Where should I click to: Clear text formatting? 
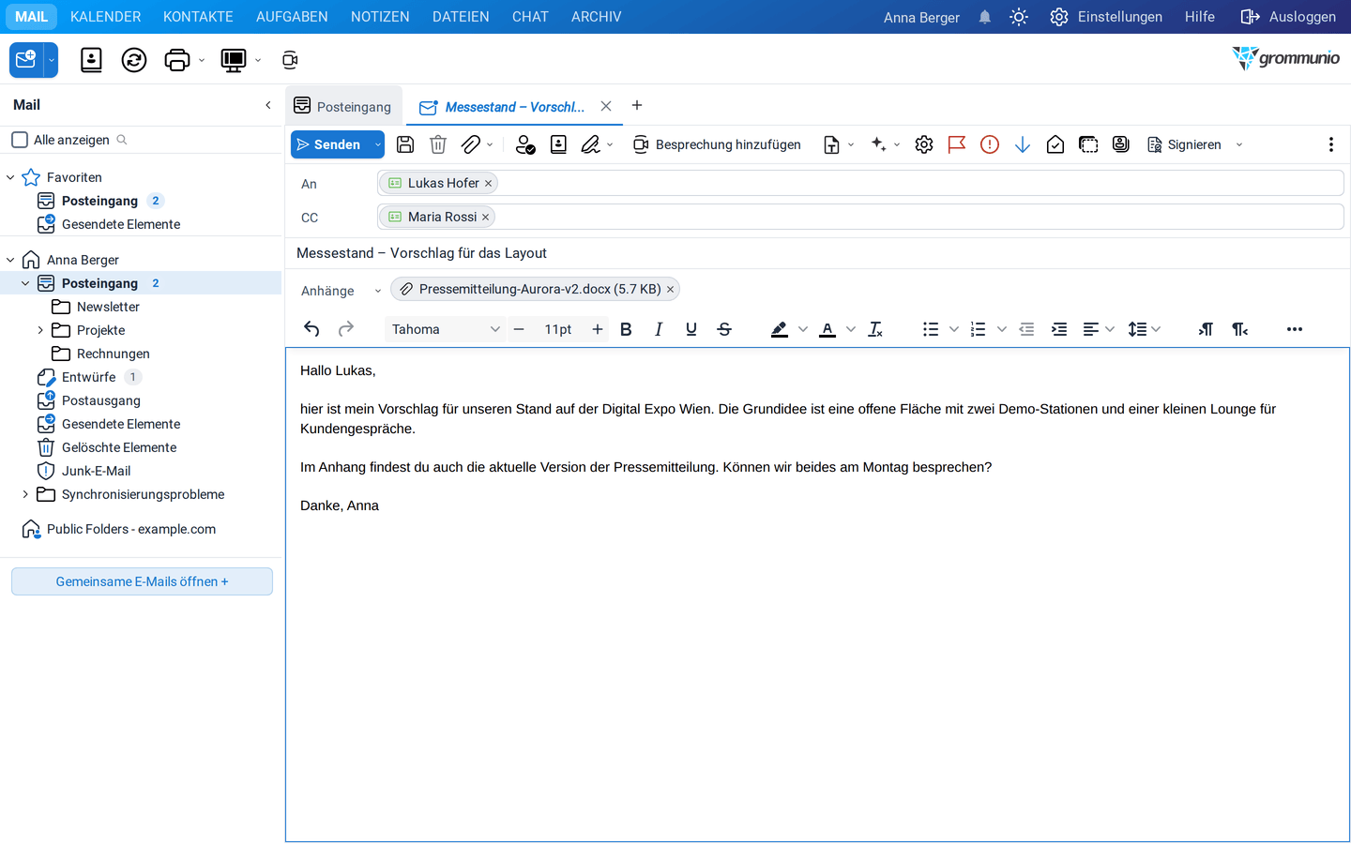875,329
